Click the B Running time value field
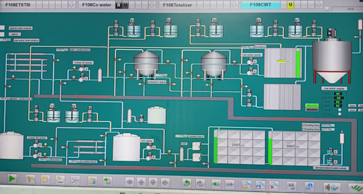 (x=328, y=130)
